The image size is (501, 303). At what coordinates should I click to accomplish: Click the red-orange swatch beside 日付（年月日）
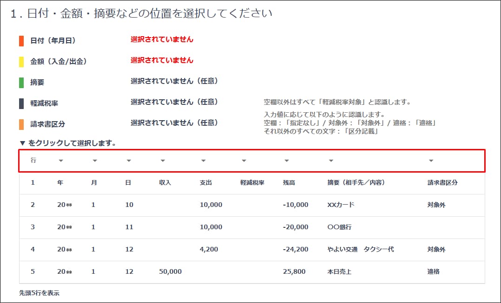point(21,41)
